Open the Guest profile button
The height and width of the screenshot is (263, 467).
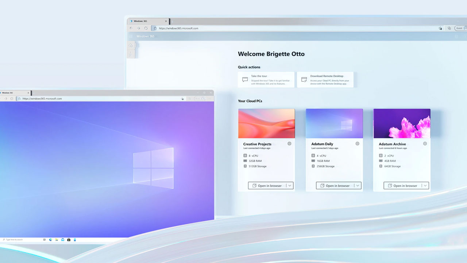pos(461,28)
